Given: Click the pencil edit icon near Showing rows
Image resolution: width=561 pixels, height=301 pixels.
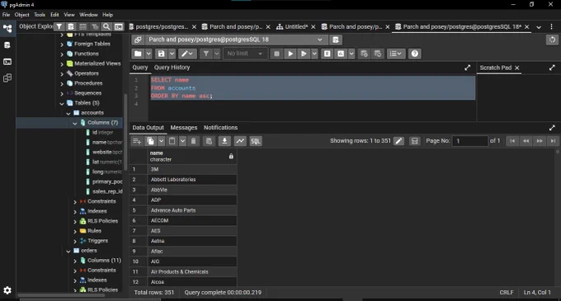Looking at the screenshot, I should (x=398, y=141).
